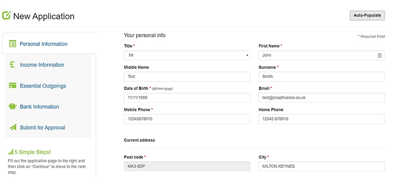Focus the Middle Name field containing Test
Image resolution: width=399 pixels, height=192 pixels.
(x=187, y=76)
